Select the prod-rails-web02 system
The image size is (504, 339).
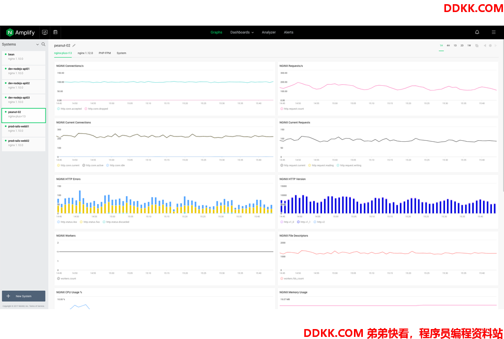pyautogui.click(x=24, y=144)
